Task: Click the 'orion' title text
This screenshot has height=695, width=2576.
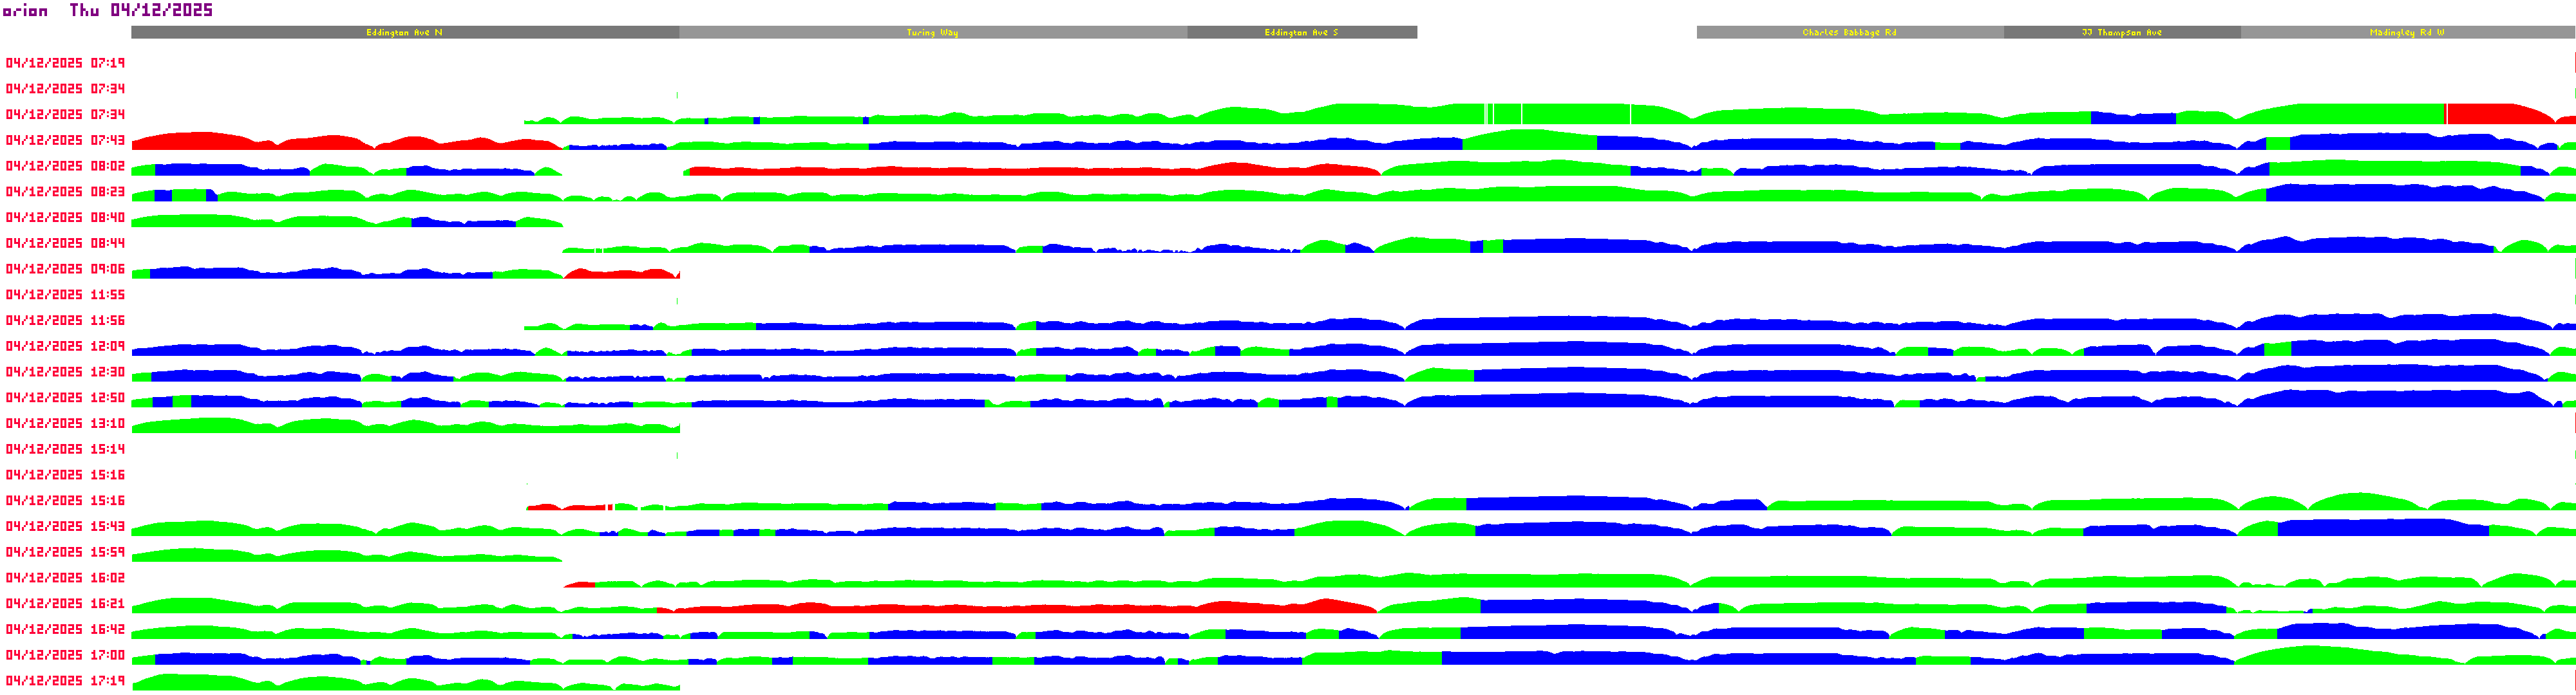Action: (25, 11)
